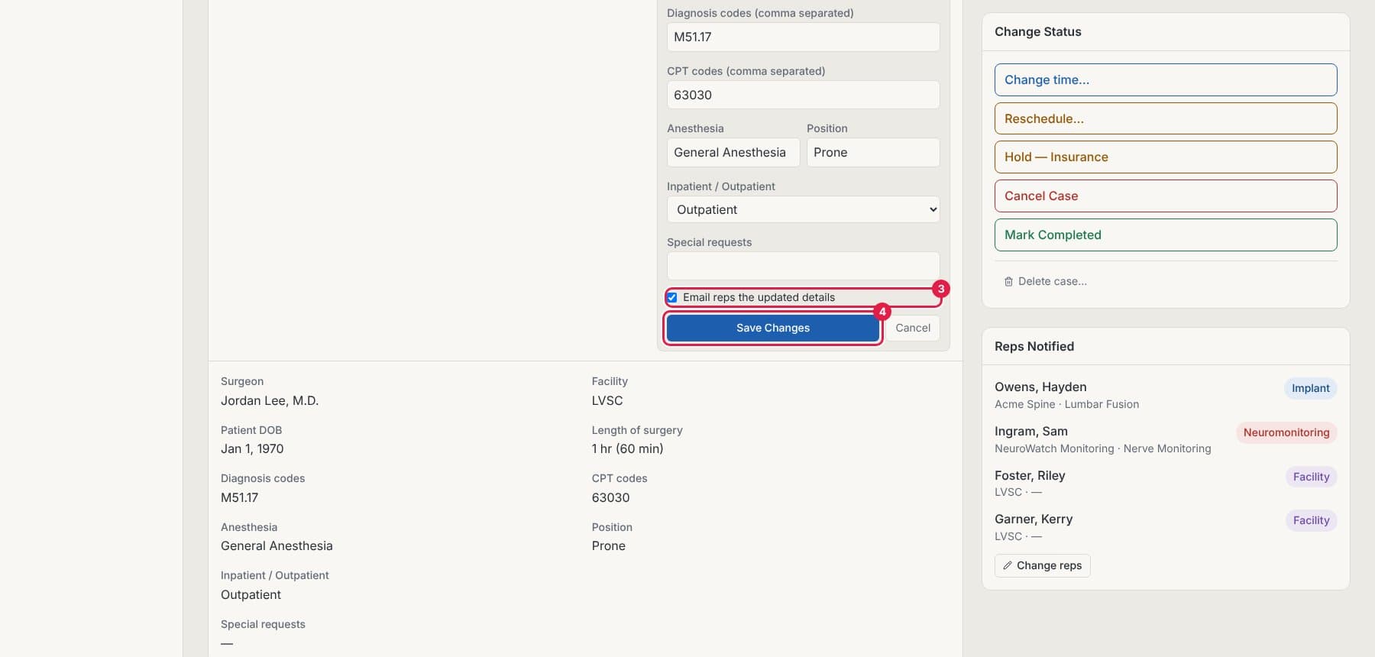
Task: Click the Facility tag for Garner, Kerry
Action: coord(1311,520)
